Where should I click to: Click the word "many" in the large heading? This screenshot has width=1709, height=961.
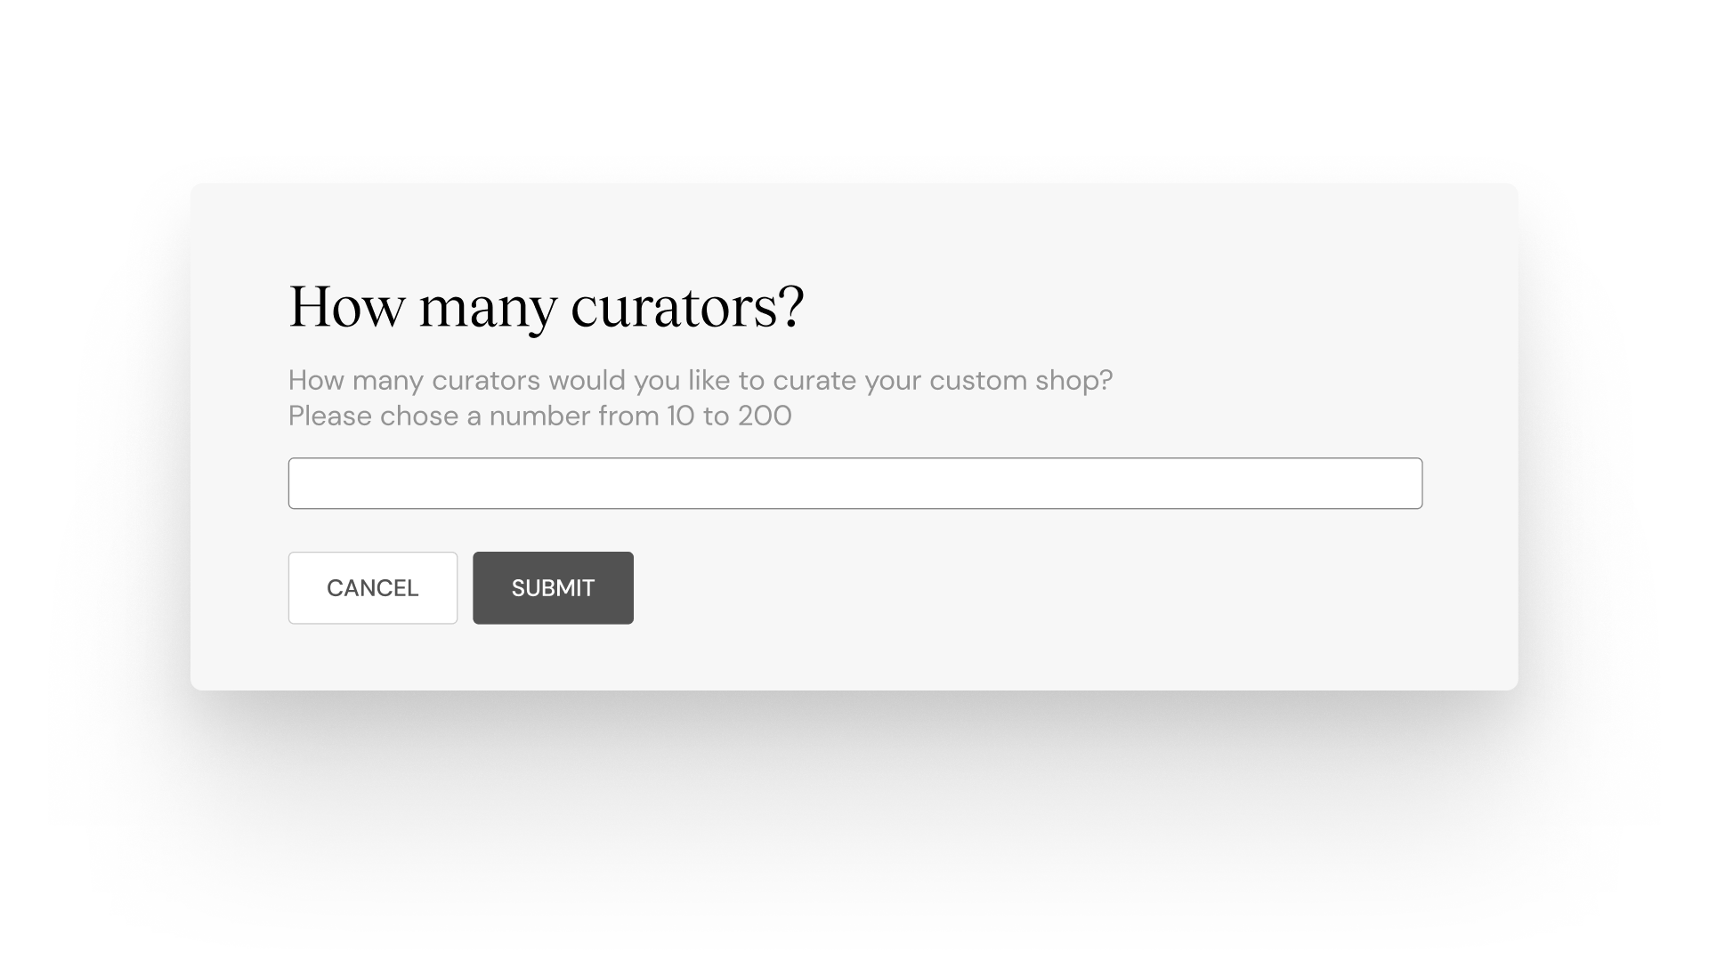point(487,309)
